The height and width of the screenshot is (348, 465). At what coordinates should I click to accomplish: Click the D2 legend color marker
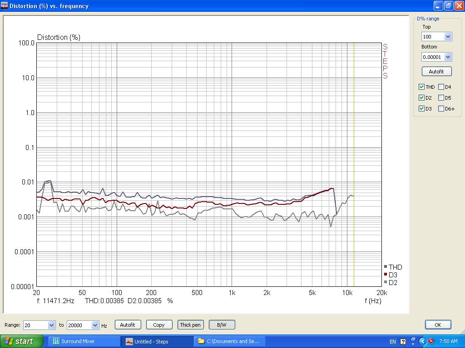click(x=386, y=282)
